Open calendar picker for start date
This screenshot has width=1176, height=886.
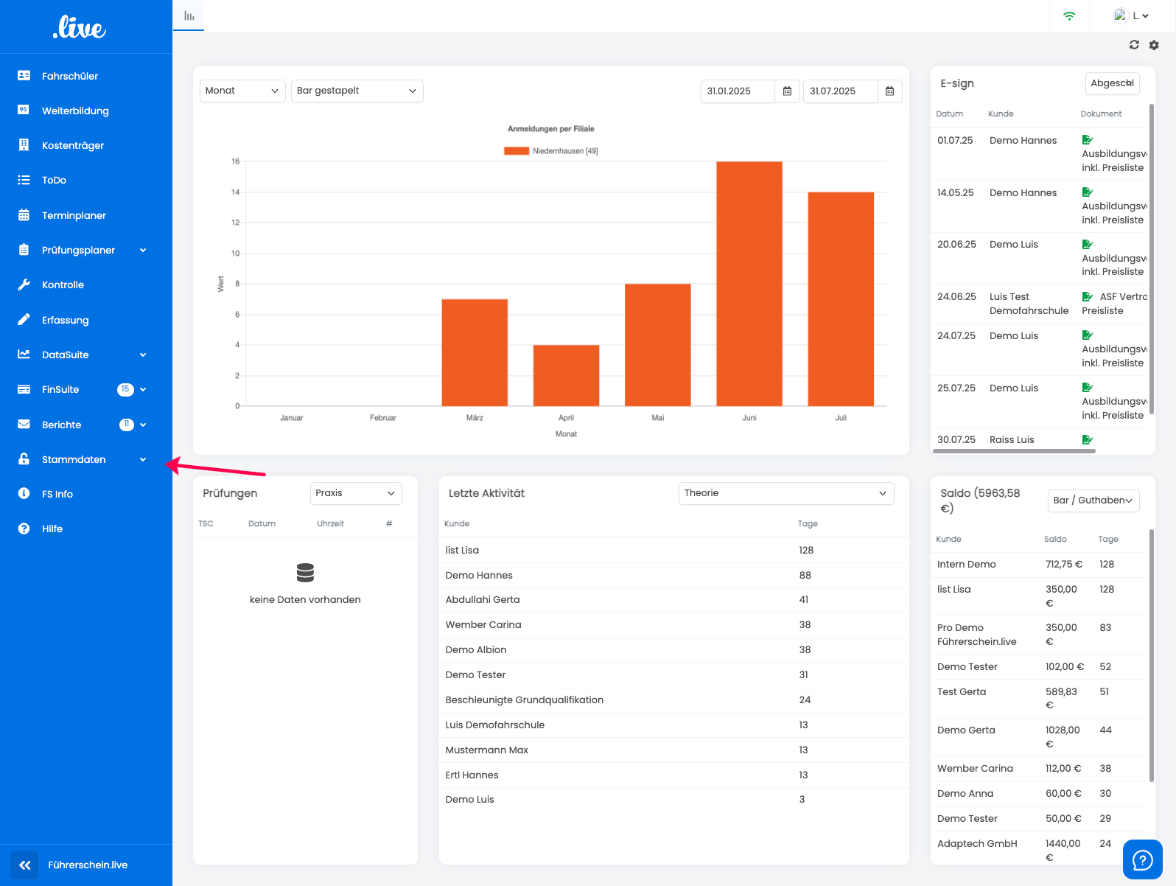click(x=787, y=91)
